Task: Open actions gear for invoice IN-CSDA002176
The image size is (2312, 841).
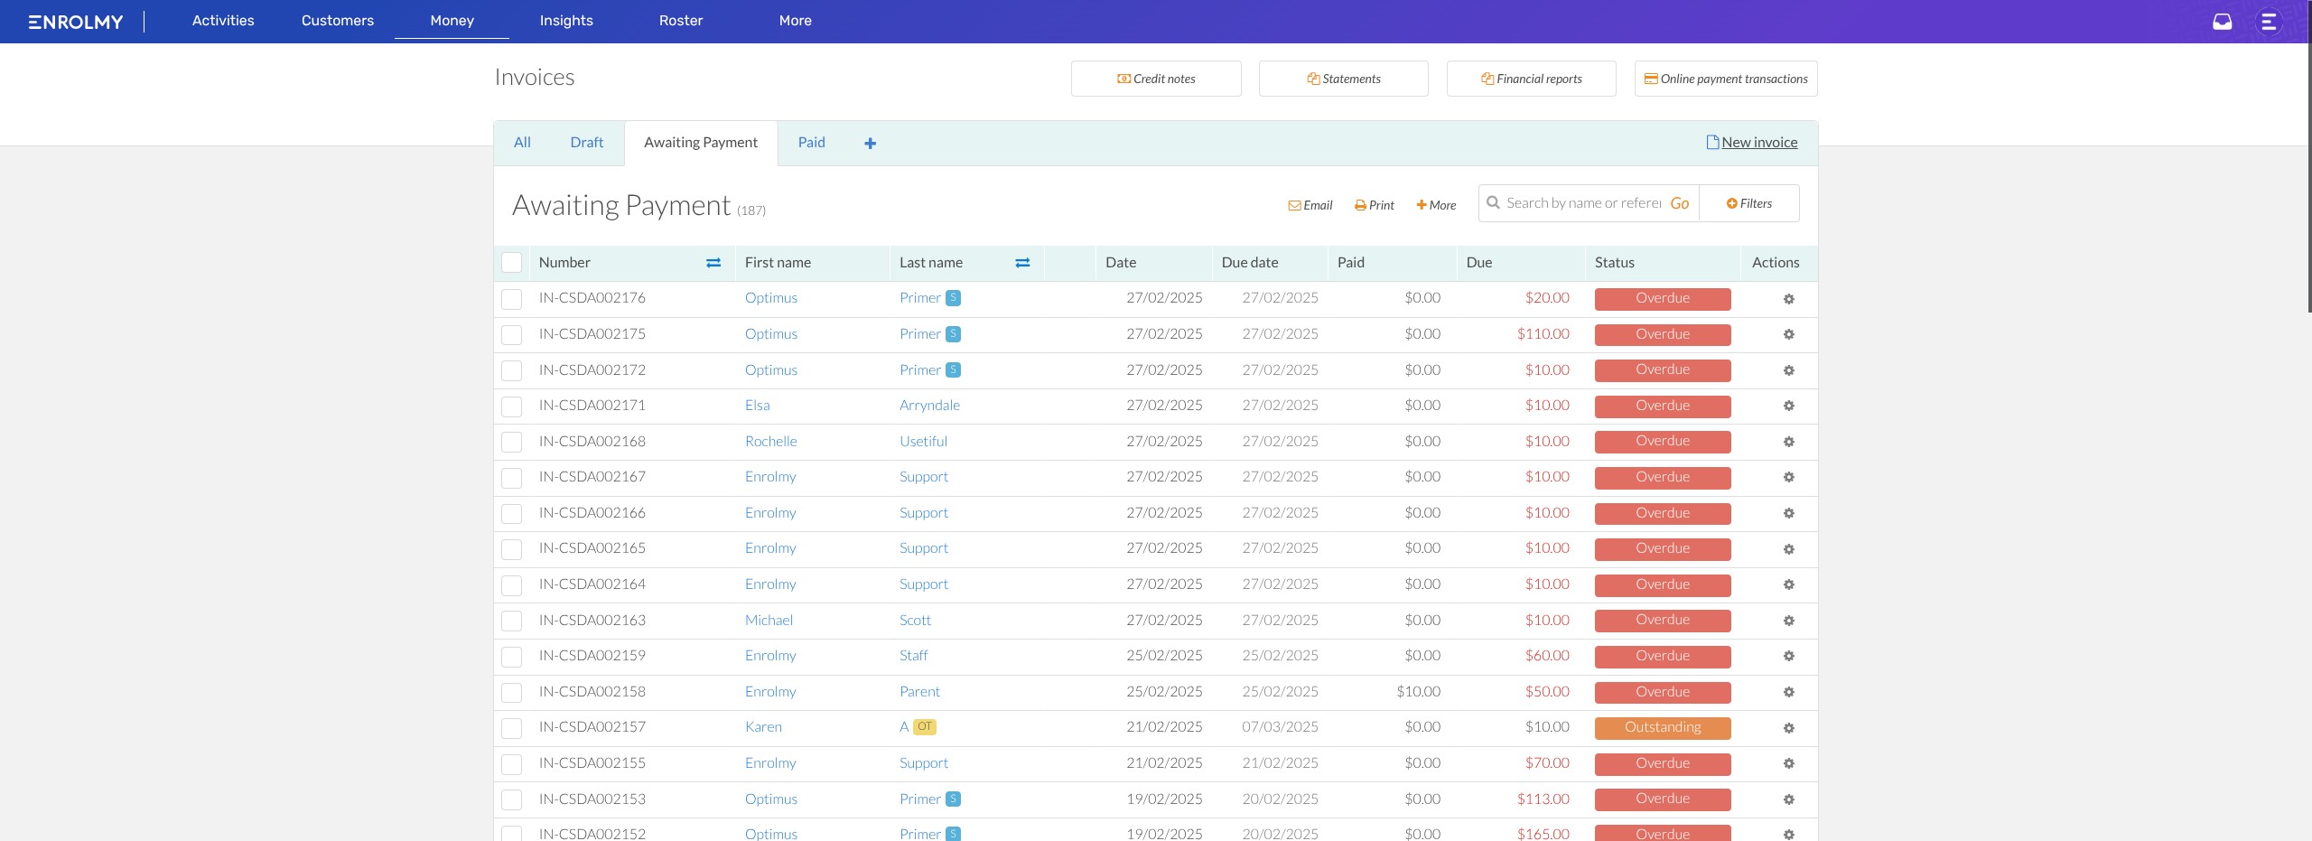Action: 1788,299
